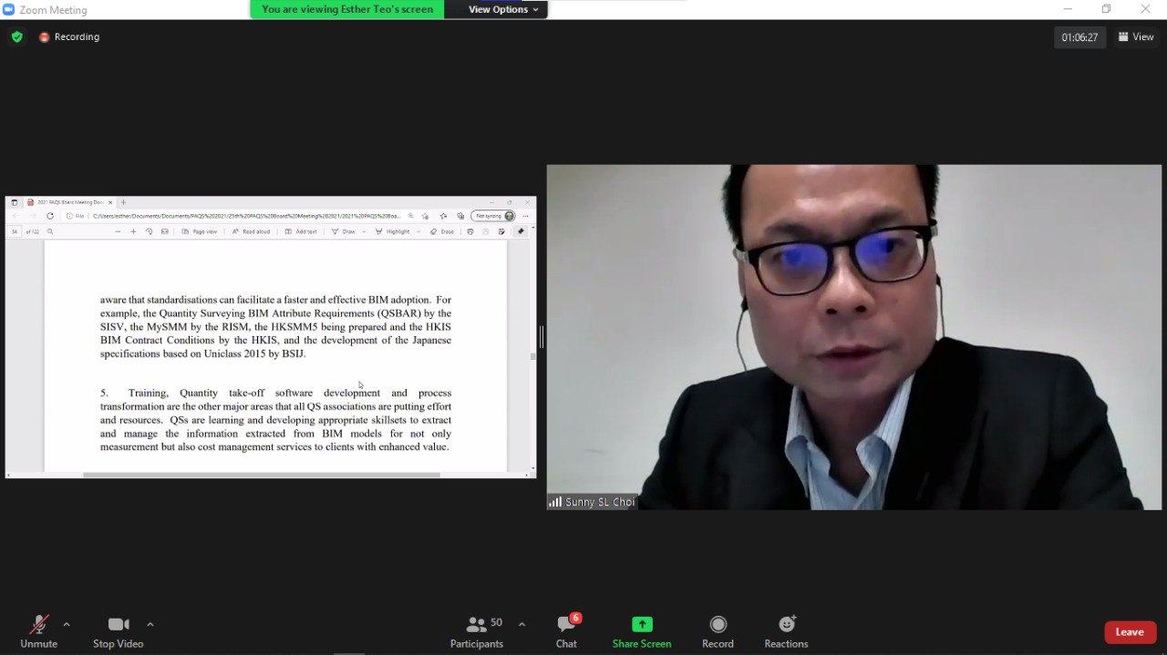This screenshot has width=1167, height=655.
Task: Click Sunny SL Choi's video tile
Action: pos(853,337)
